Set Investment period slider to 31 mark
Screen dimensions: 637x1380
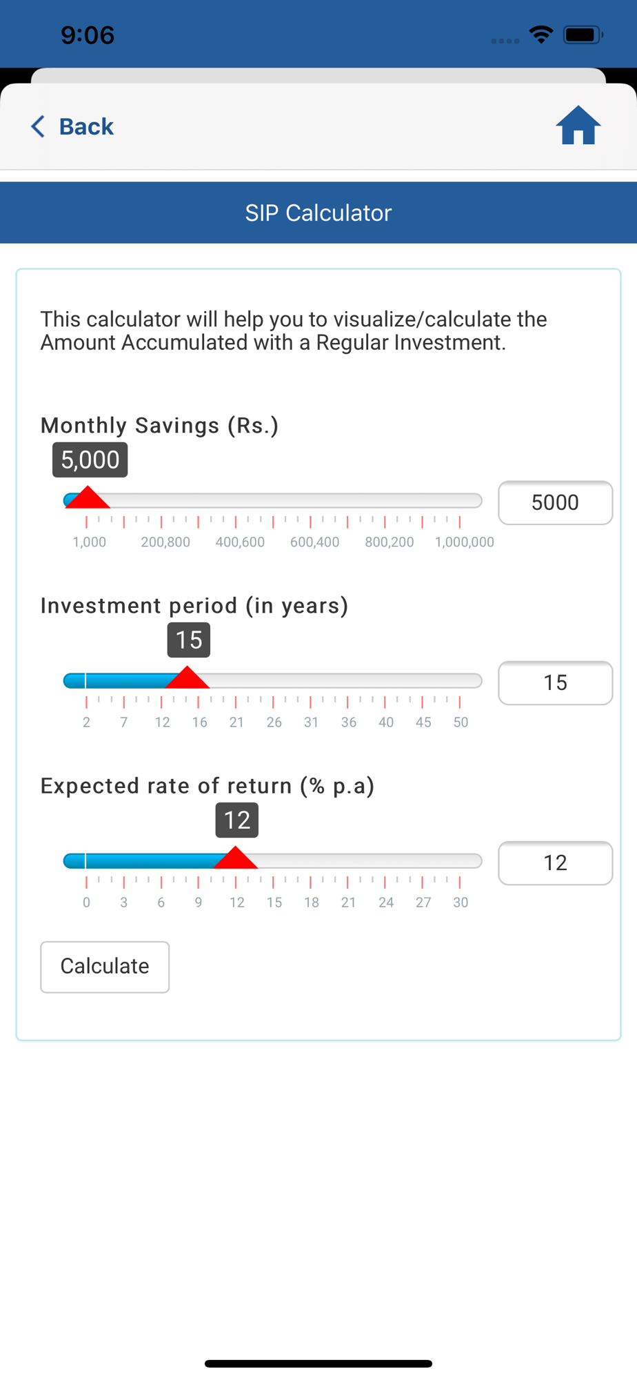tap(310, 681)
